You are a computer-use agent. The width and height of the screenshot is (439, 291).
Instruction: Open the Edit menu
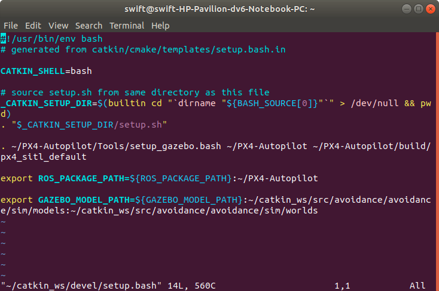pyautogui.click(x=33, y=26)
